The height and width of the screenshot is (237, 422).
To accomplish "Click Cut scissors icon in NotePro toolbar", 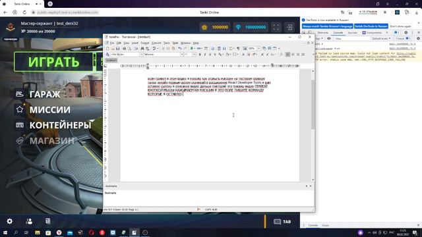I will pos(163,49).
